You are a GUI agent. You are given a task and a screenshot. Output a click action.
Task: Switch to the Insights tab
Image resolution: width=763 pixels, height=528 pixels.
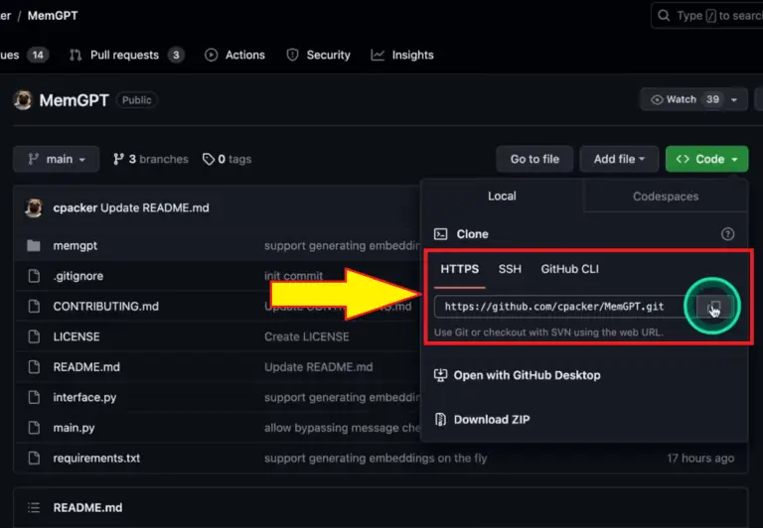click(x=402, y=55)
